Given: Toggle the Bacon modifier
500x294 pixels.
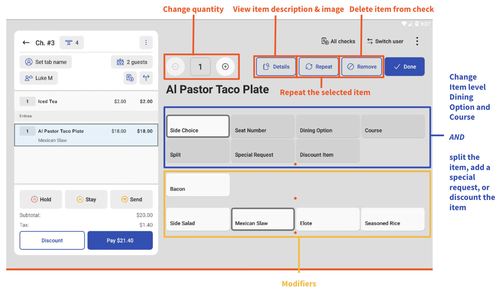Looking at the screenshot, I should click(x=197, y=184).
